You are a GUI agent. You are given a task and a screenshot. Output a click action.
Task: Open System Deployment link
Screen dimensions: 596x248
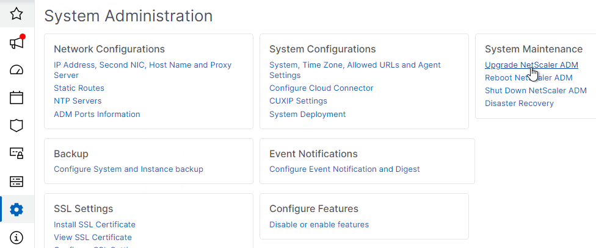(308, 114)
